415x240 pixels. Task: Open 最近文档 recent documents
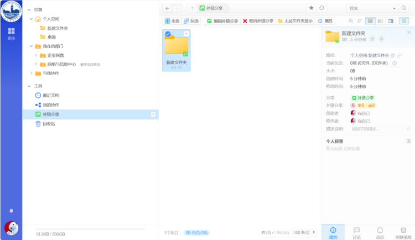pyautogui.click(x=50, y=96)
